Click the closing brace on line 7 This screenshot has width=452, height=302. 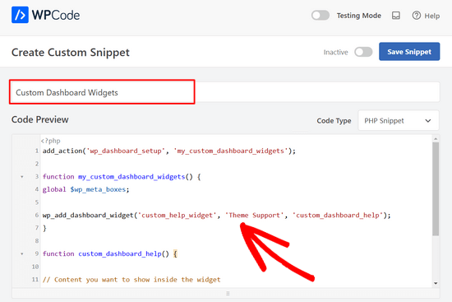[44, 228]
